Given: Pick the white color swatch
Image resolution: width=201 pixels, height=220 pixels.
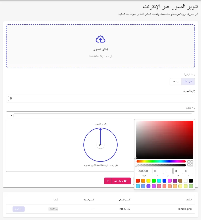Looking at the screenshot, I should (x=186, y=181).
